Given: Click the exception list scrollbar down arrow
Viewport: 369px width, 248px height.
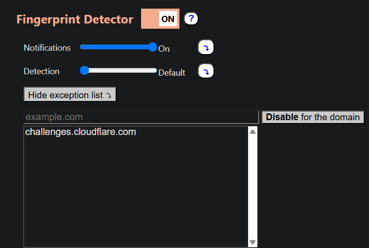Looking at the screenshot, I should pos(252,242).
